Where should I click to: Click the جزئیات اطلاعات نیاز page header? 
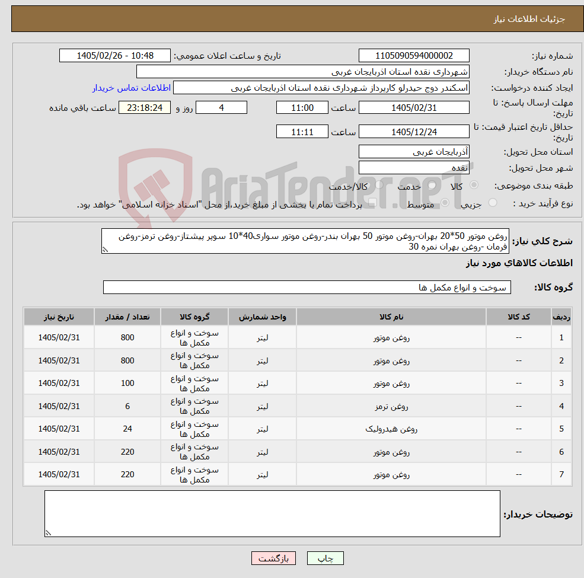[529, 19]
